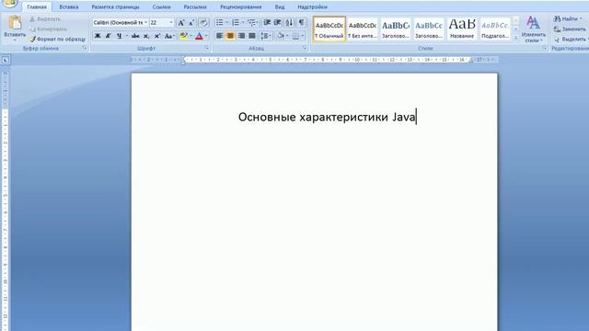The width and height of the screenshot is (589, 331).
Task: Open the Borders dropdown arrow
Action: click(x=303, y=36)
